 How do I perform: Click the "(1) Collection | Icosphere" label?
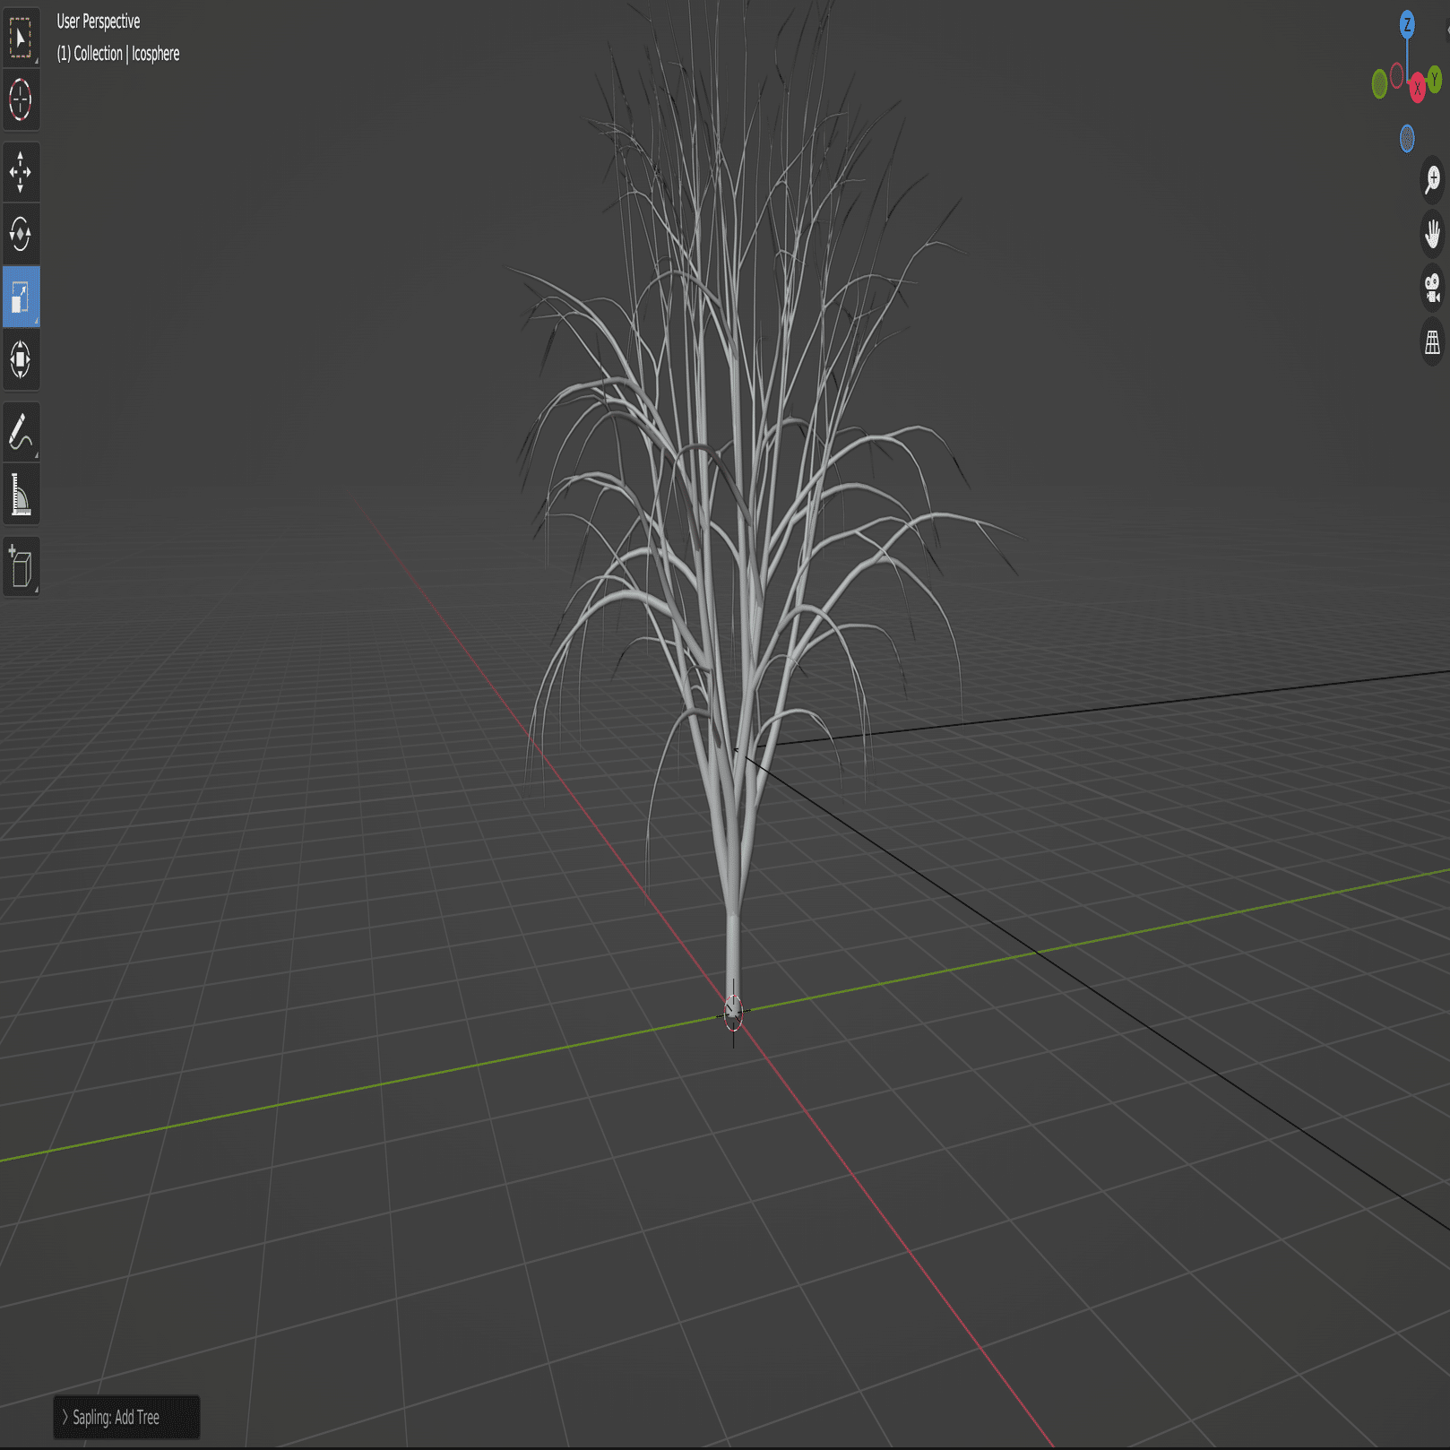[118, 54]
